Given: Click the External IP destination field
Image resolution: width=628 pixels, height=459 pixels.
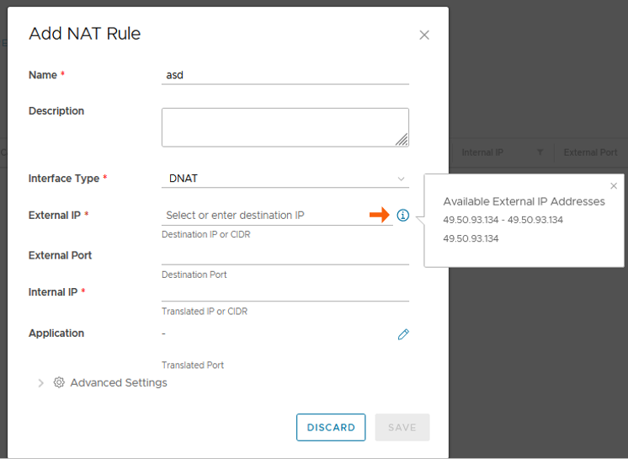Looking at the screenshot, I should [277, 216].
